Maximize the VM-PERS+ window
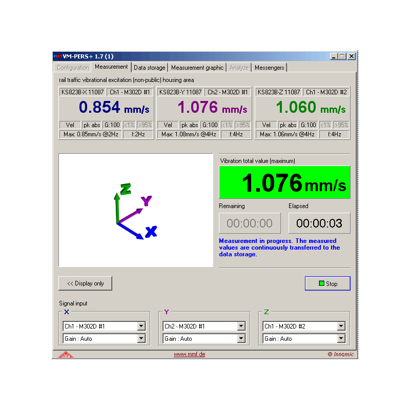 (x=342, y=56)
